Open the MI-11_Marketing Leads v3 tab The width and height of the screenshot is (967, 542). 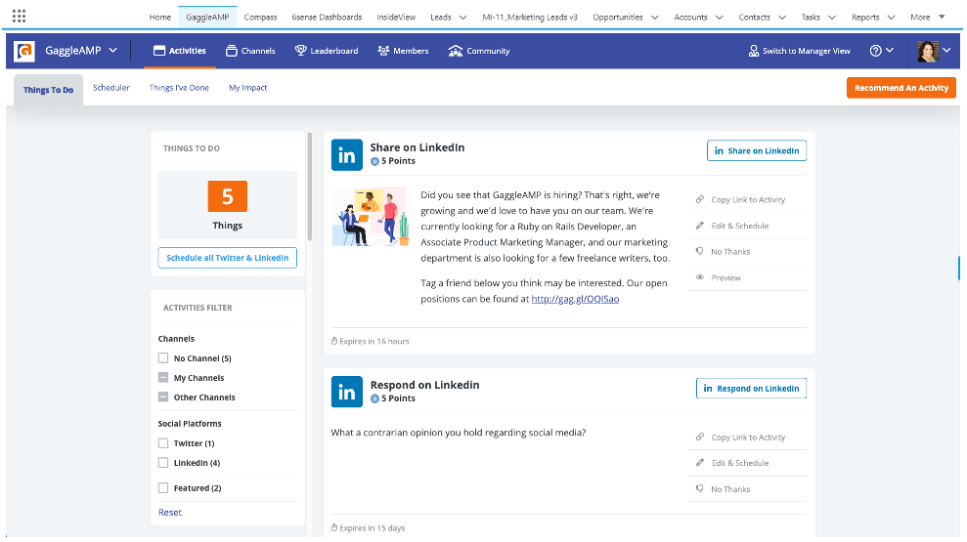(x=530, y=18)
